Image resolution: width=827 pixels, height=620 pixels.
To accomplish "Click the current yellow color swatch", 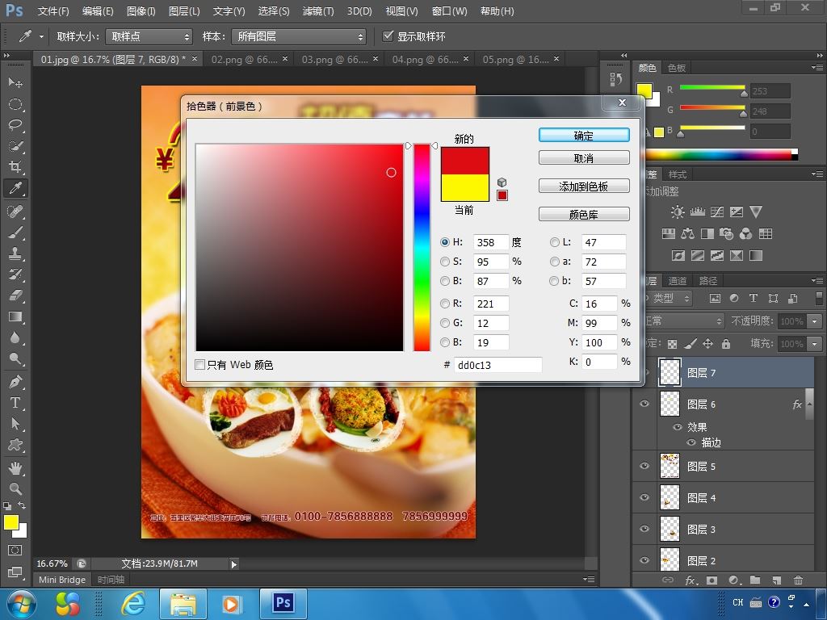I will point(464,187).
